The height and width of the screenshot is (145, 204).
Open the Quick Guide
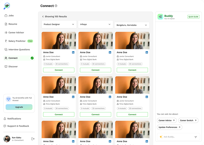(x=193, y=17)
